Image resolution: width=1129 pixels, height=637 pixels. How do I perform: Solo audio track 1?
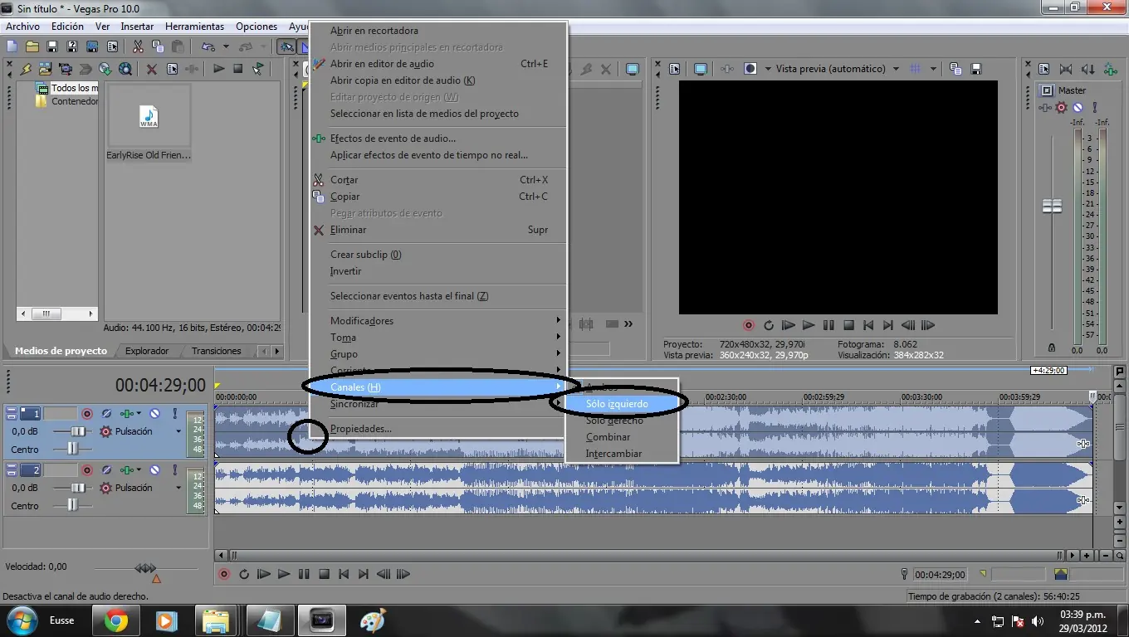click(x=174, y=413)
